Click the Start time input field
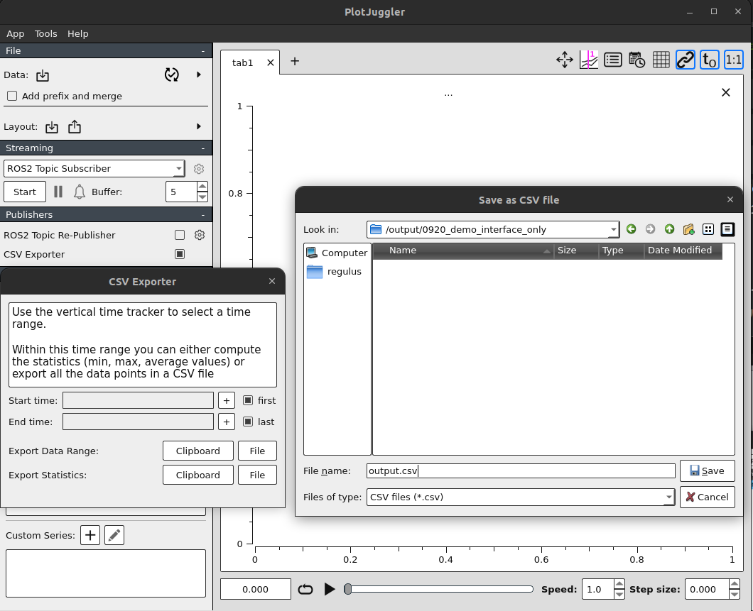Viewport: 753px width, 611px height. [x=138, y=400]
